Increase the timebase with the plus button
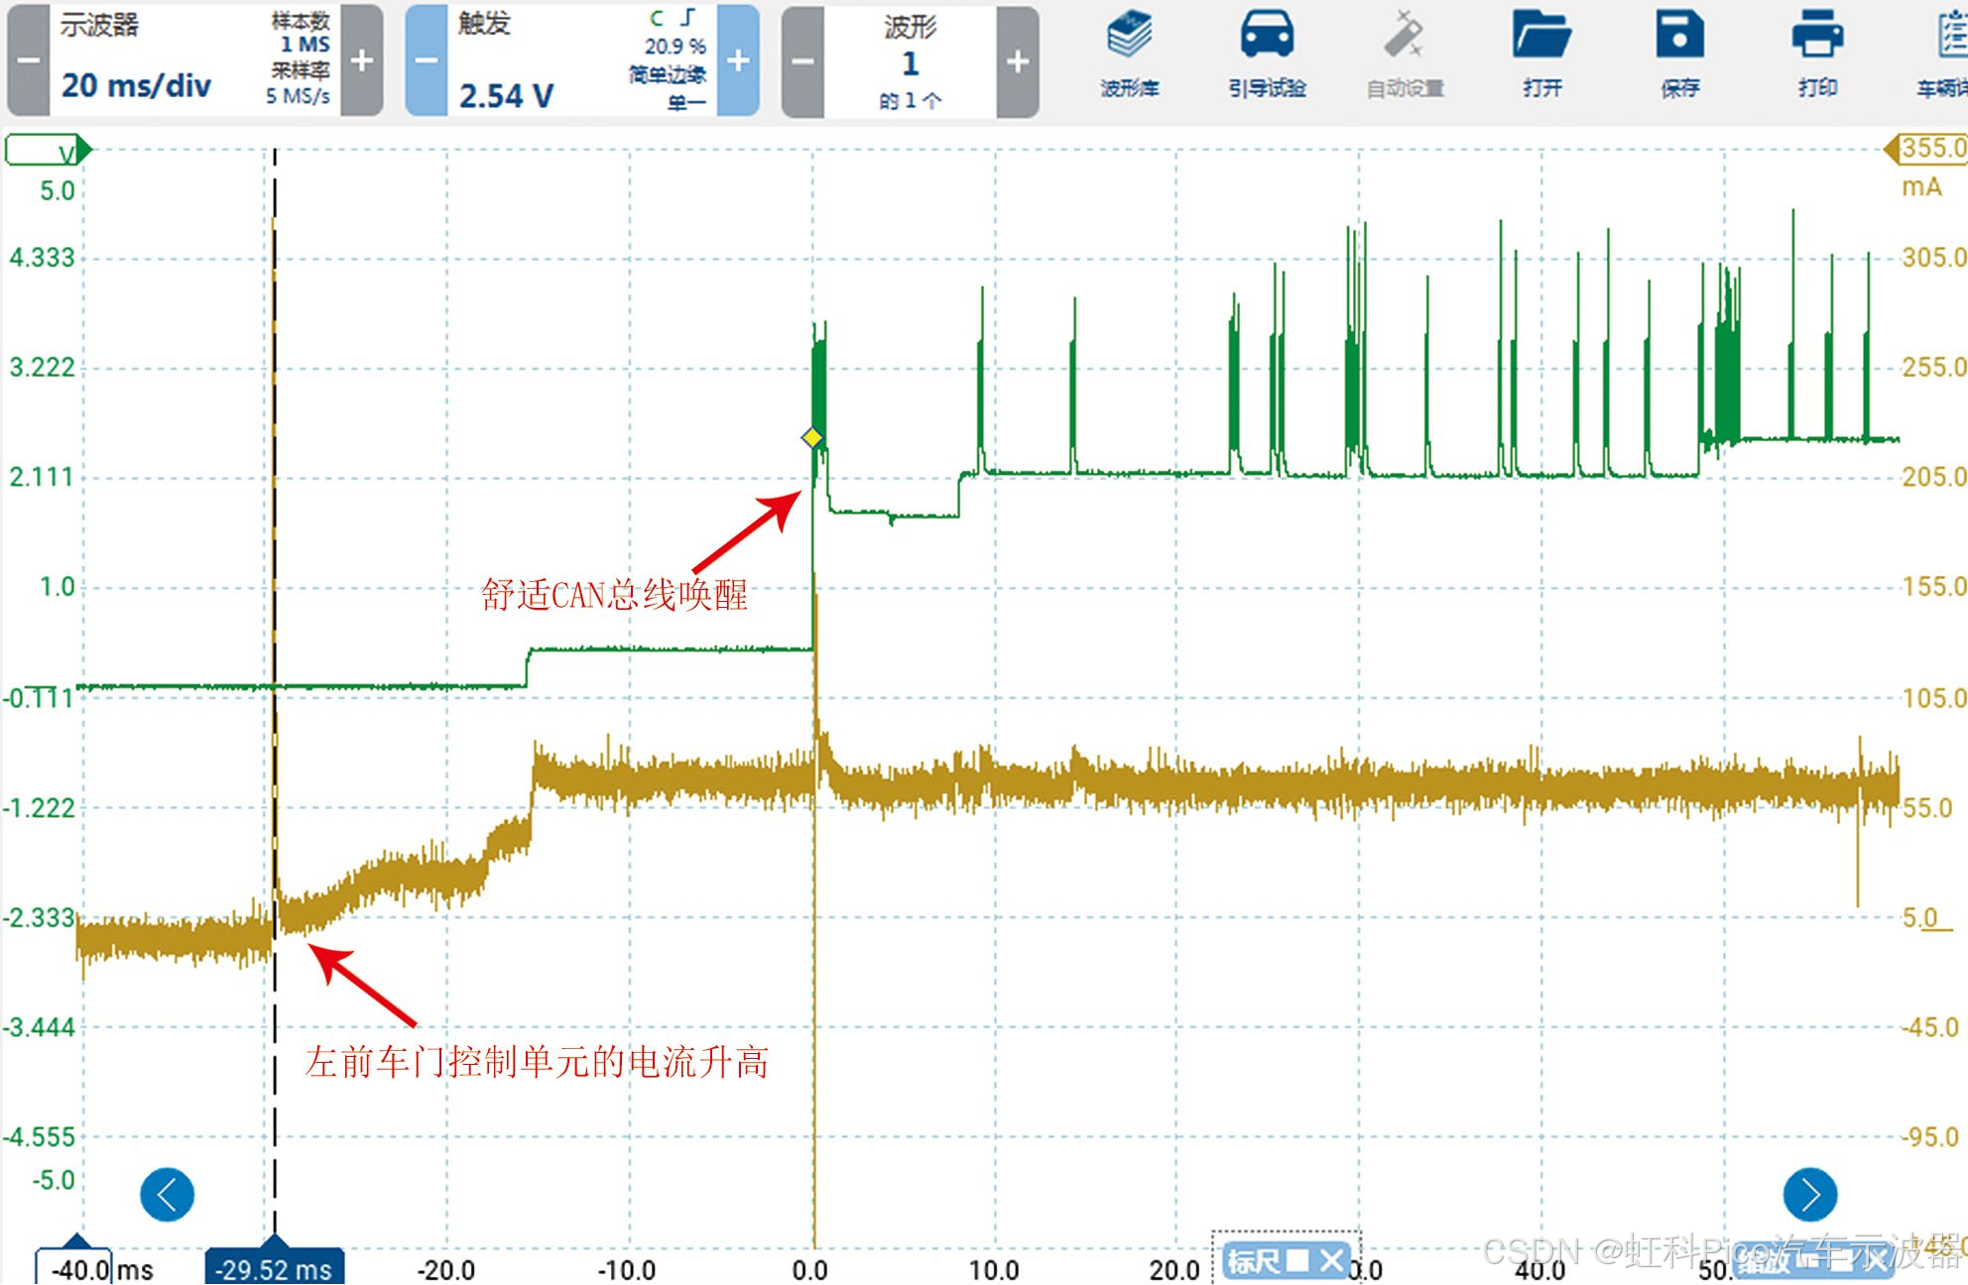Screen dimensions: 1968x1285 tap(362, 61)
